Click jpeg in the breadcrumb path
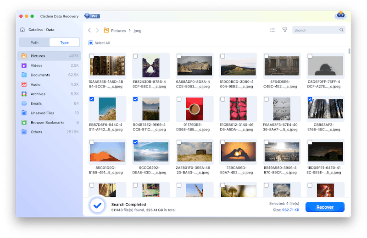The height and width of the screenshot is (238, 367). [x=137, y=31]
